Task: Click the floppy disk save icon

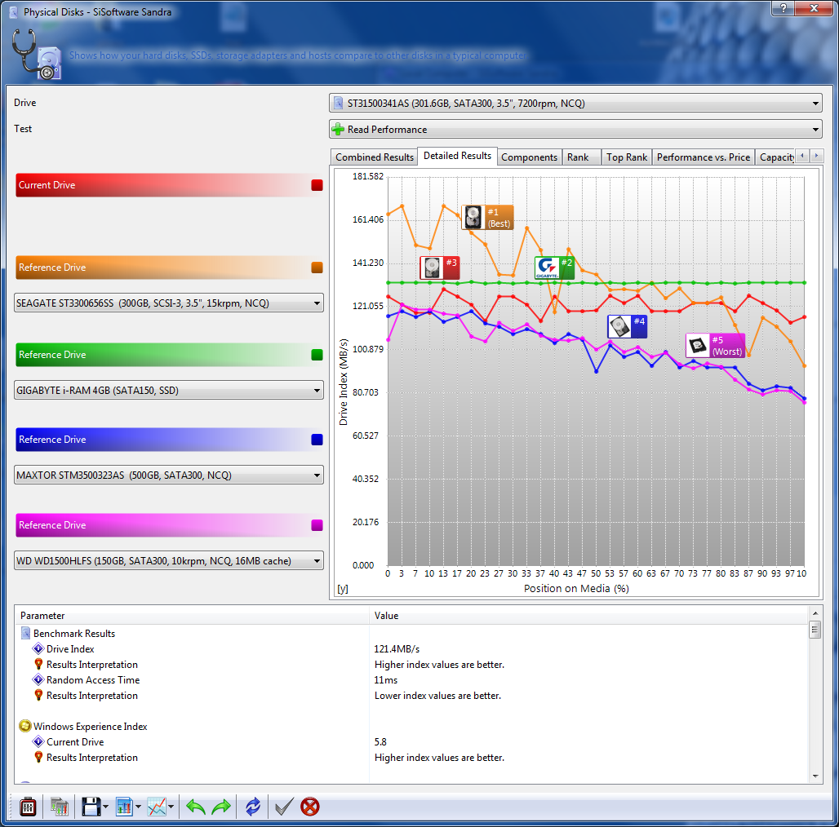Action: [91, 807]
